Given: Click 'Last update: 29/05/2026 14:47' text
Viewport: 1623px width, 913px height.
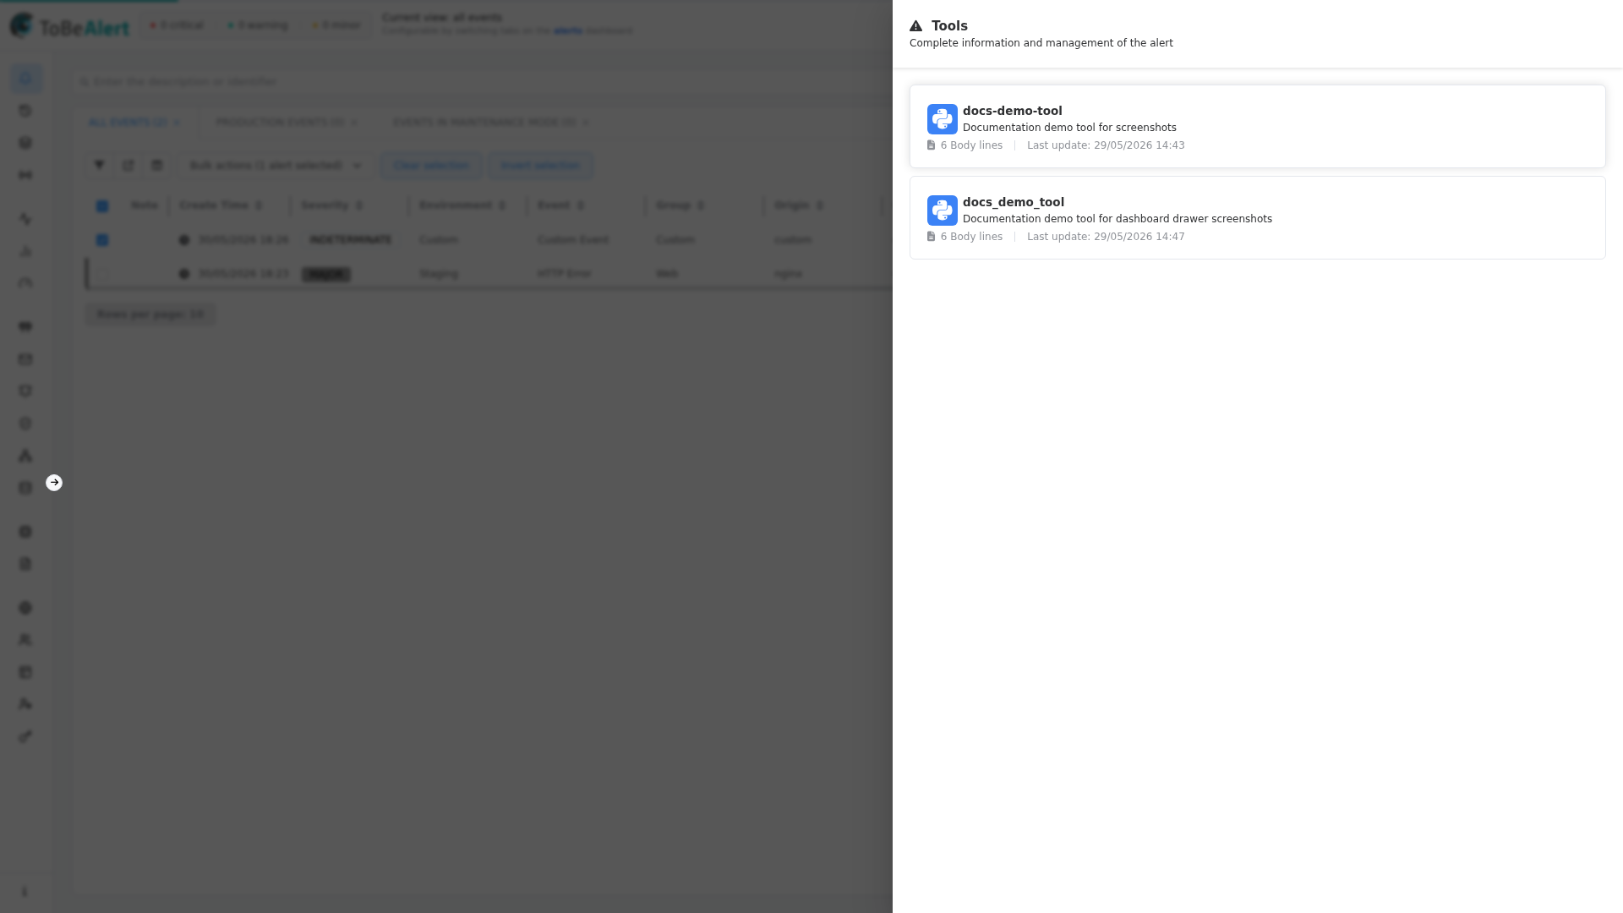Looking at the screenshot, I should [1106, 237].
